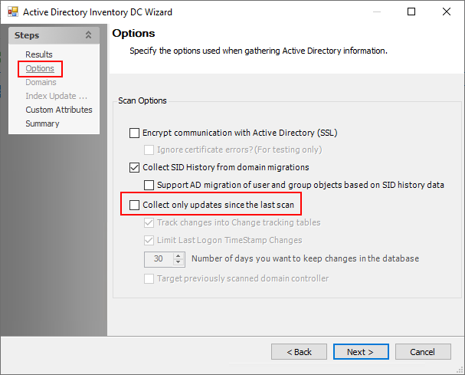Click the wizard app icon in title bar

click(x=12, y=12)
